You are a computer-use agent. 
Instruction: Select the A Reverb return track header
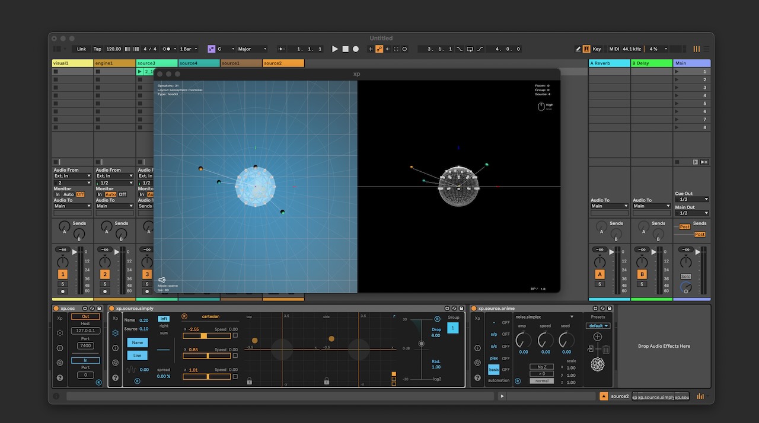609,63
